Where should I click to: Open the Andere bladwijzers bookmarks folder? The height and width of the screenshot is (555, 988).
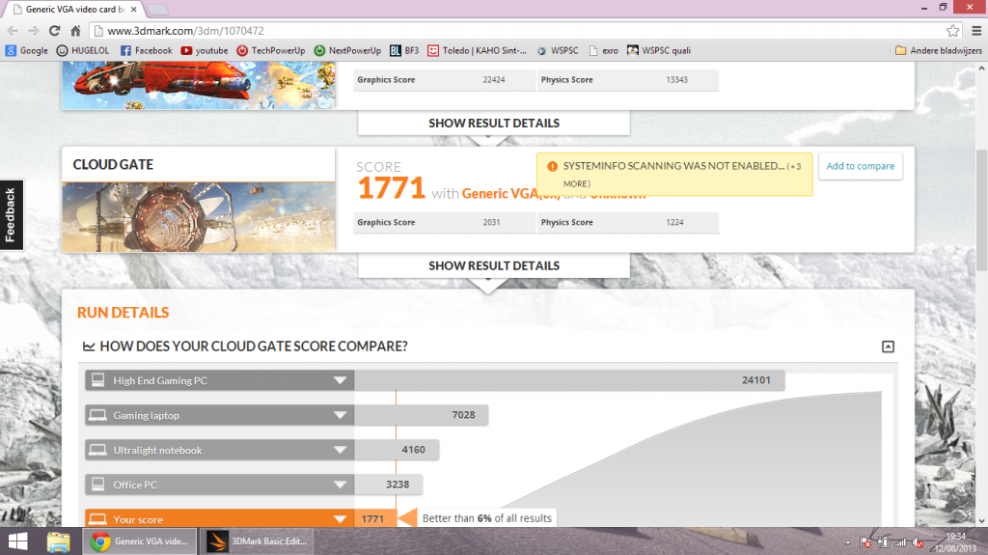click(x=938, y=50)
